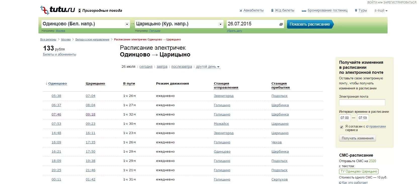Expand the Царицыно arrival station dropdown
This screenshot has width=419, height=184.
click(x=220, y=24)
